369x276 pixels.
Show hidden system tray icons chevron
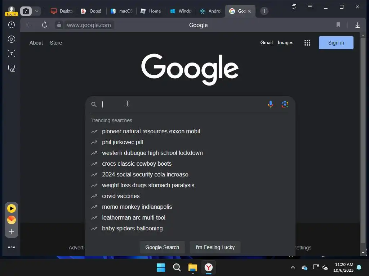pos(293,267)
